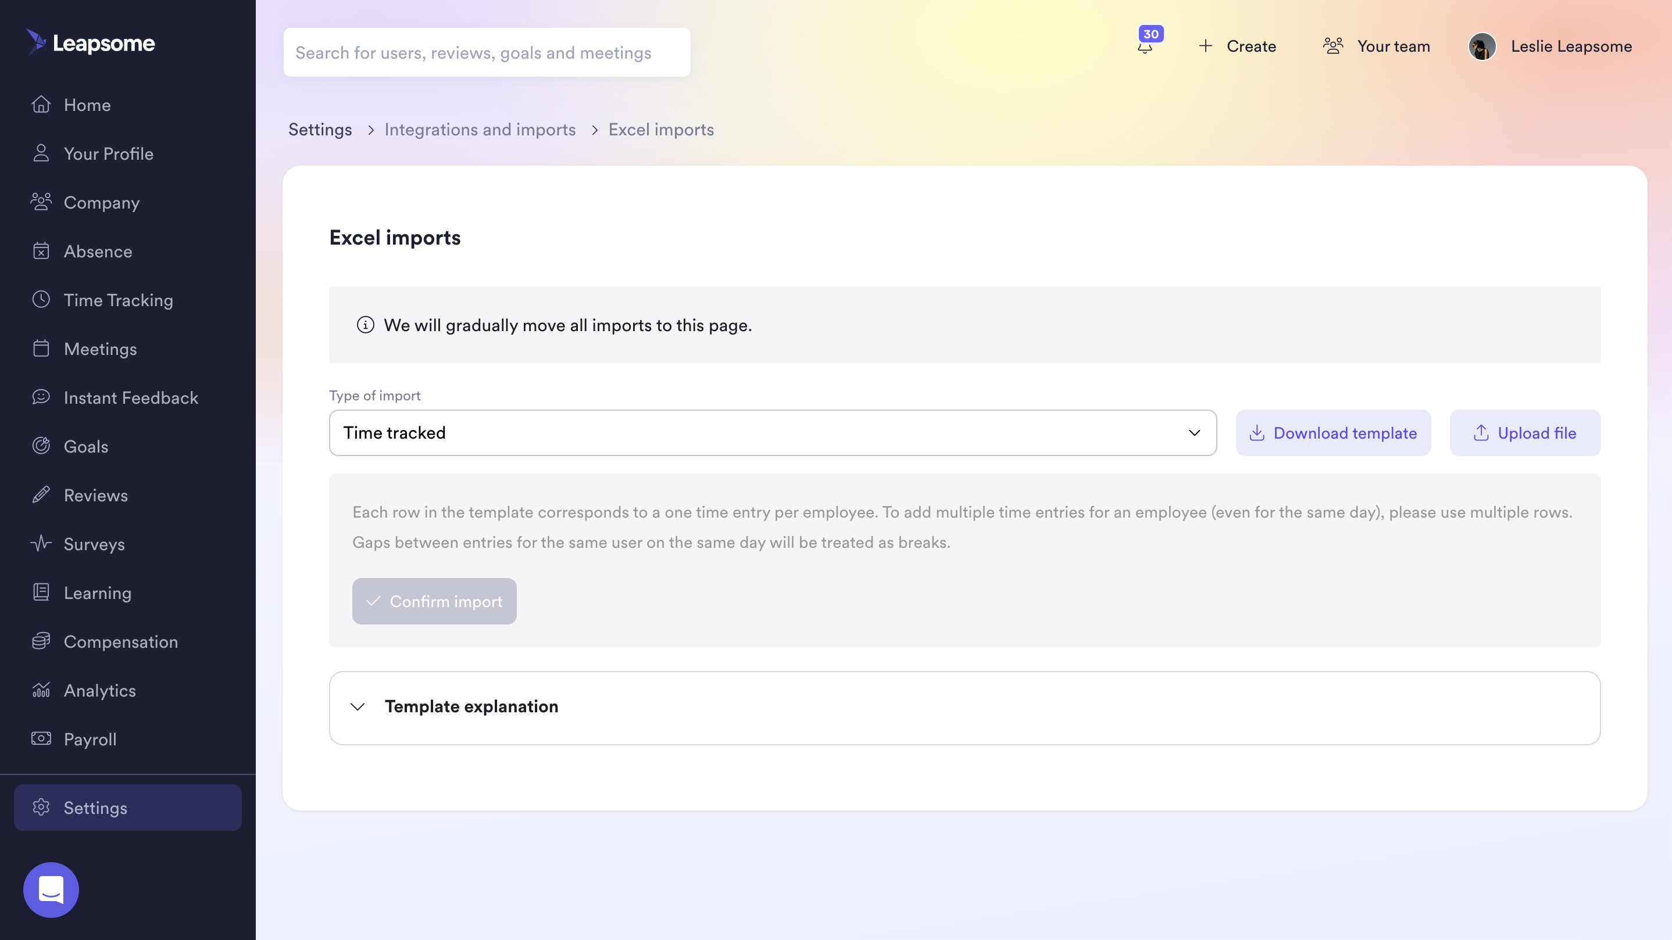1672x940 pixels.
Task: Click Download template text
Action: [1345, 433]
